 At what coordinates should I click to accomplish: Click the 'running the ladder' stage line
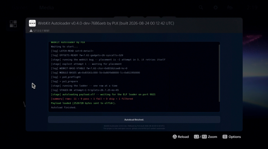[x=84, y=86]
